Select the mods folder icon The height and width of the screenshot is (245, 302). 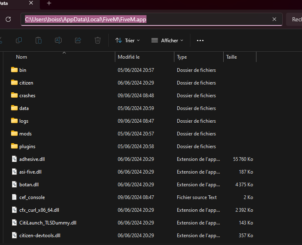(14, 133)
